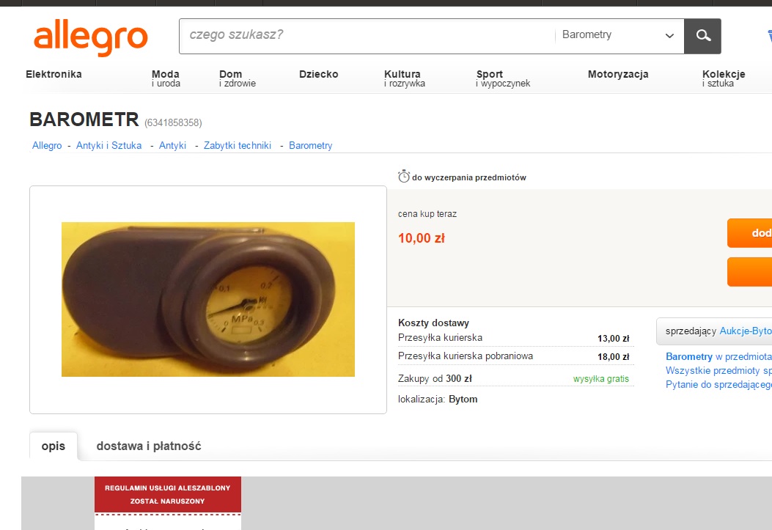Open the Barometry category dropdown

click(620, 35)
